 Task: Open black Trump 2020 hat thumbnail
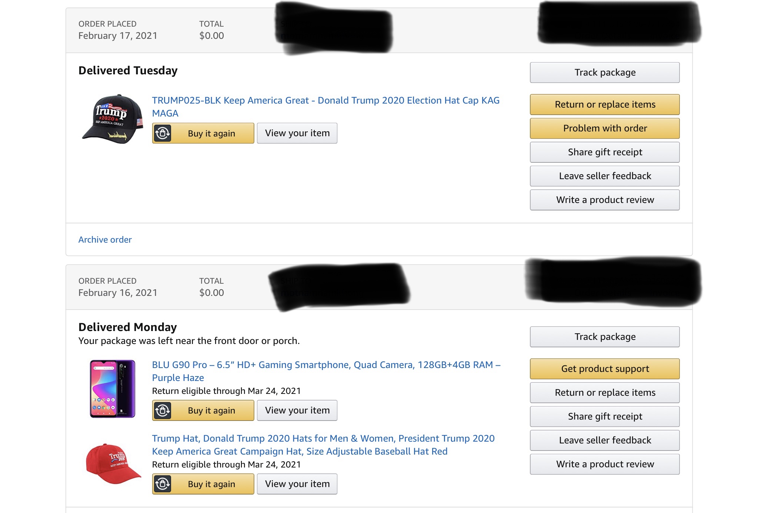[x=113, y=119]
